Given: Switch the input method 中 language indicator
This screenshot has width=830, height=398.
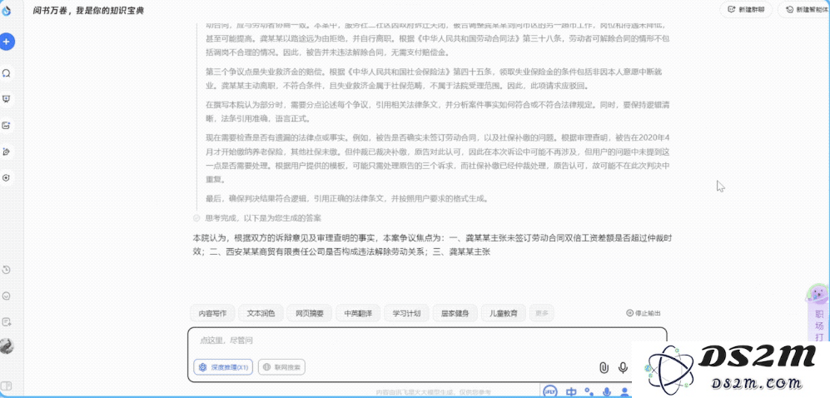Looking at the screenshot, I should click(x=572, y=392).
